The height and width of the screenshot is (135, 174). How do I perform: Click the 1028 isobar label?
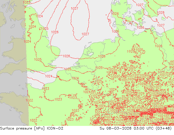point(161,13)
